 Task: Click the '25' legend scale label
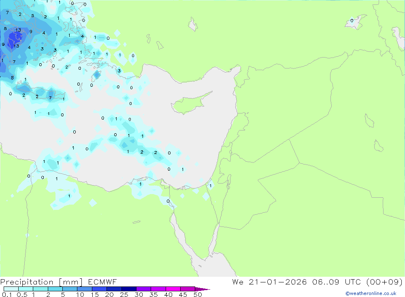[124, 295]
